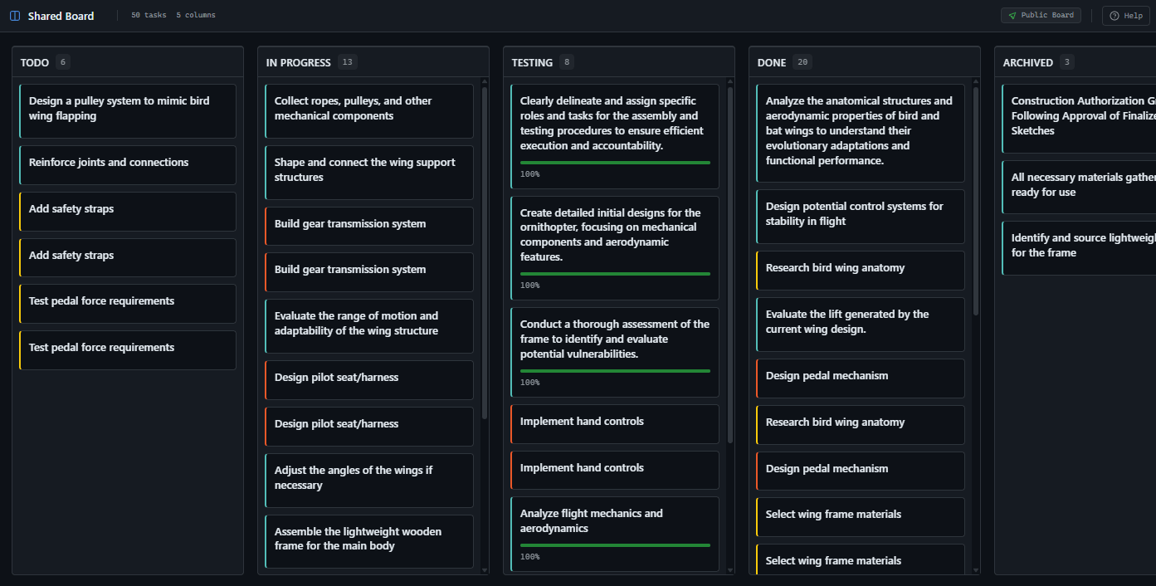Select the ARCHIVED column header

tap(1029, 61)
